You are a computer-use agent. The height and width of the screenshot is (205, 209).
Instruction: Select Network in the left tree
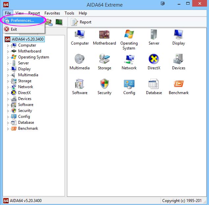25,87
